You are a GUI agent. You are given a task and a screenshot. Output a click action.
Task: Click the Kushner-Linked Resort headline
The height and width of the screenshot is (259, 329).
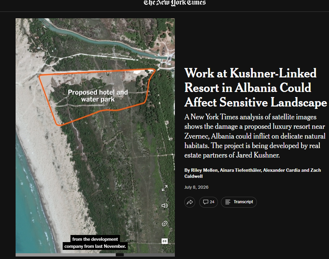coord(255,87)
